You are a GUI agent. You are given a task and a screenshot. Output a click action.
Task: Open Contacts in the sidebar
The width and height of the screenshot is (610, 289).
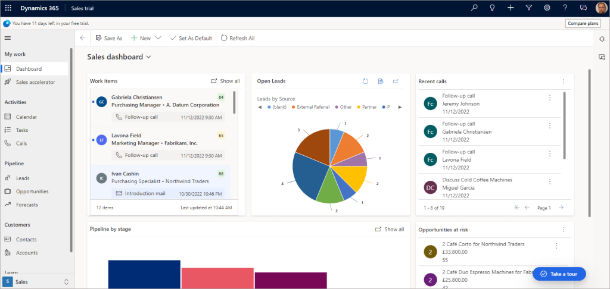coord(35,240)
